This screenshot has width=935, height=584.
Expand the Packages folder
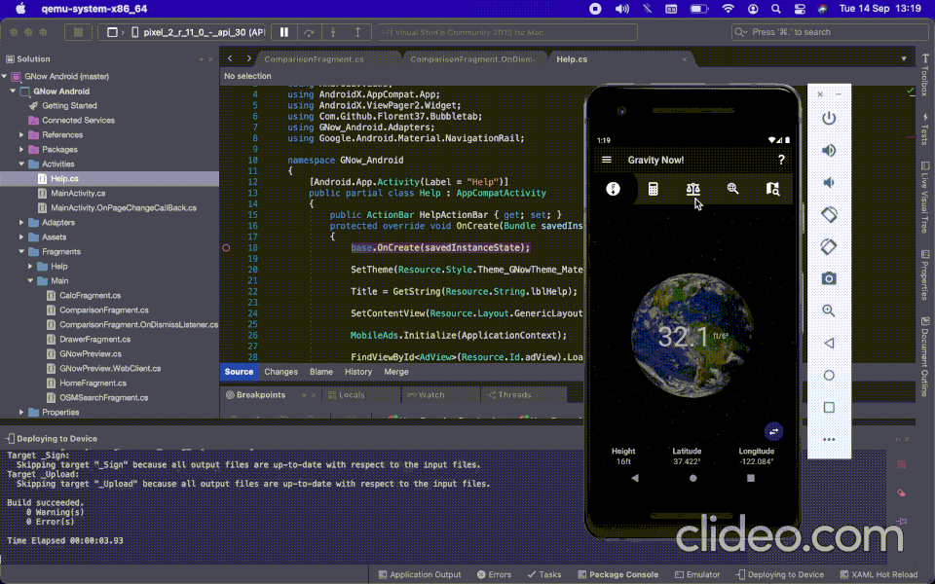tap(21, 150)
